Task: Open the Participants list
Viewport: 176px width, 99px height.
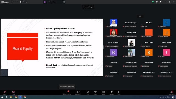Action: tap(78, 93)
